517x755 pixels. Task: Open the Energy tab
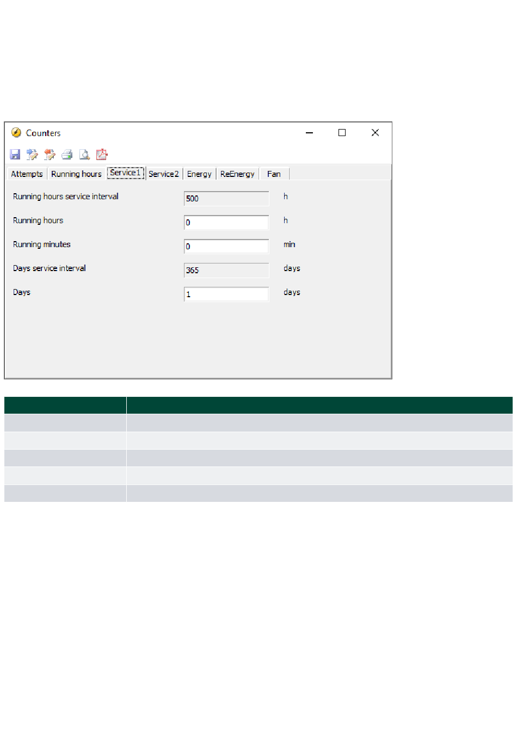199,174
